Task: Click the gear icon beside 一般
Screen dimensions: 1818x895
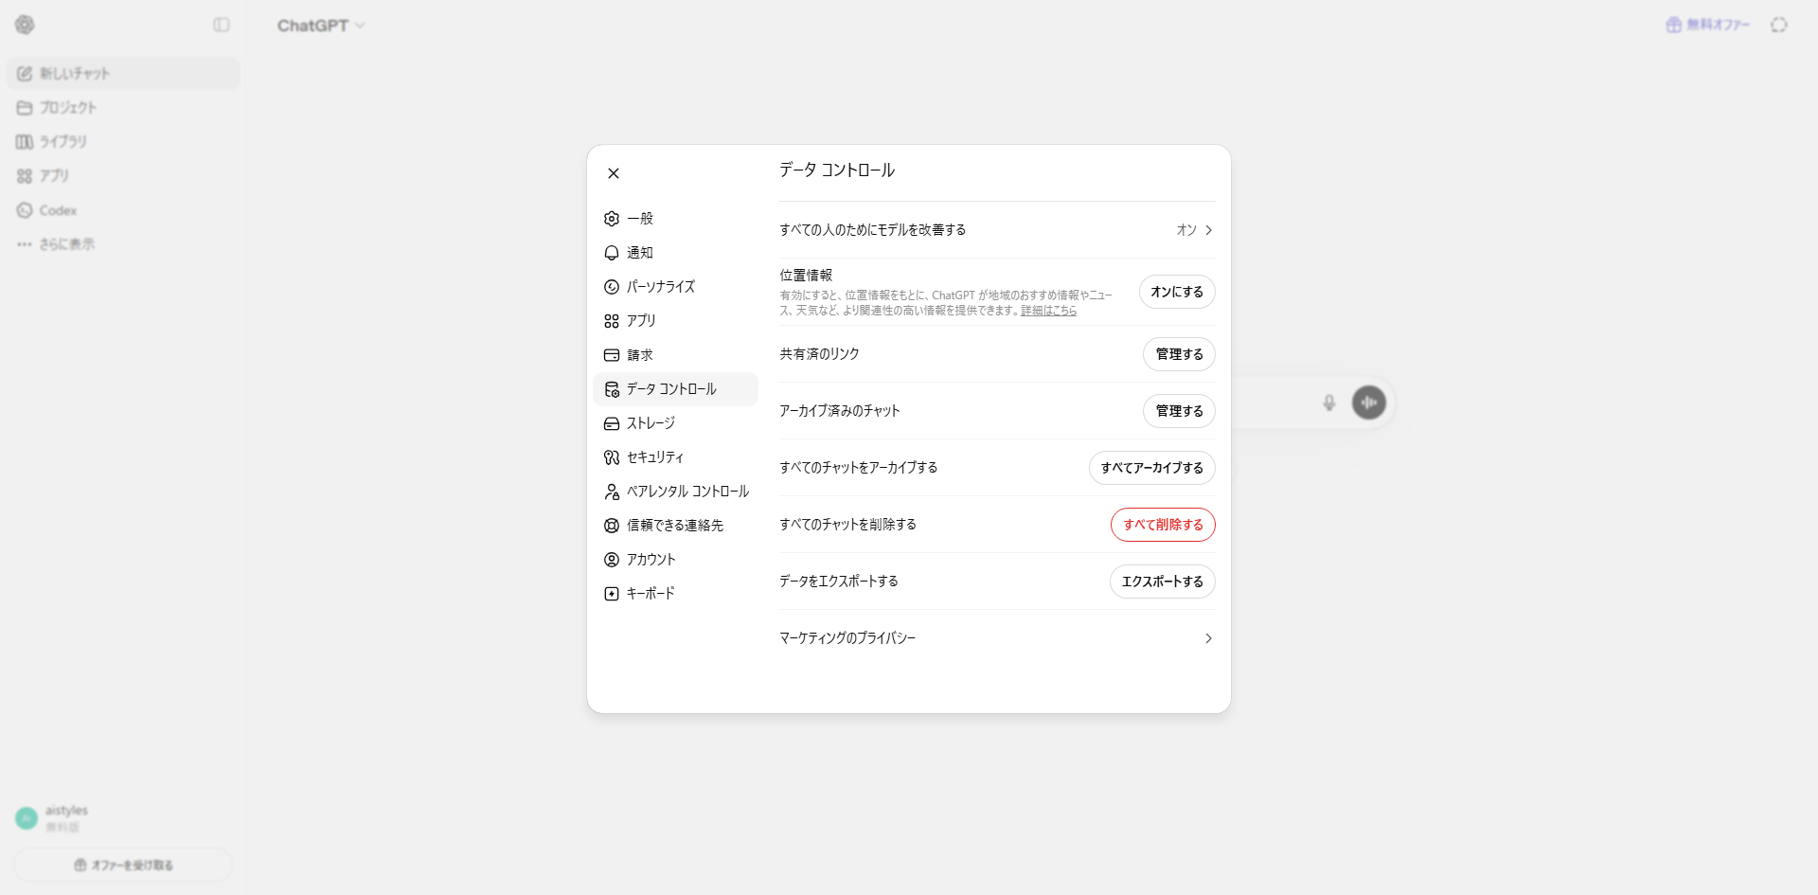Action: 612,219
